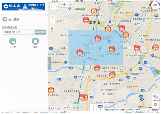161x114 pixels.
Task: Click orange marker above 熊本県立熊本工 label
Action: point(155,47)
